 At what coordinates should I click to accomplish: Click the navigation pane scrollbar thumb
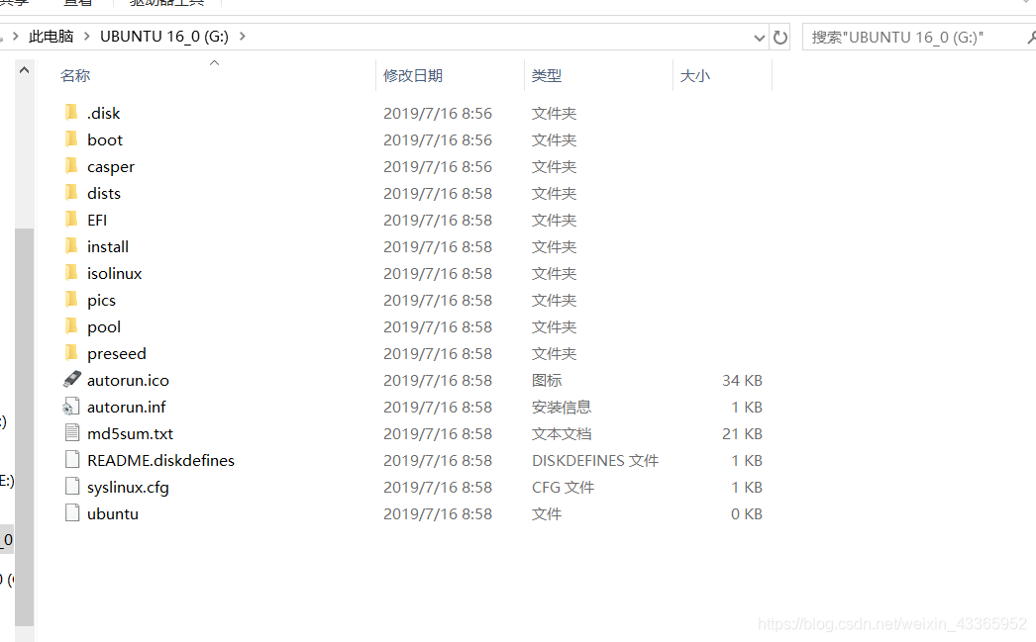click(x=25, y=426)
